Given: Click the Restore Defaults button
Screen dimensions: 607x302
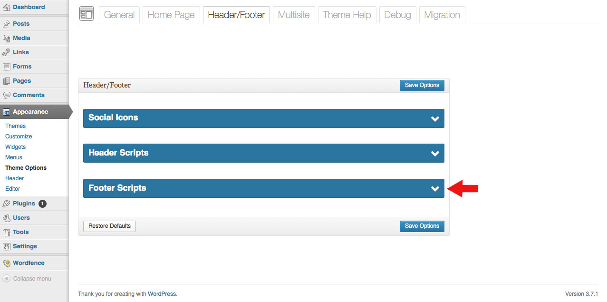Looking at the screenshot, I should pos(109,226).
